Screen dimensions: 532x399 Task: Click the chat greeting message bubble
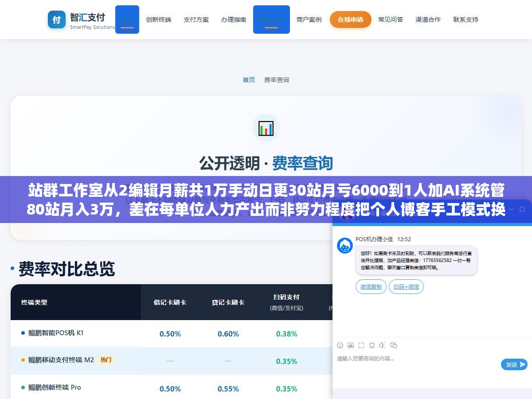(x=416, y=261)
